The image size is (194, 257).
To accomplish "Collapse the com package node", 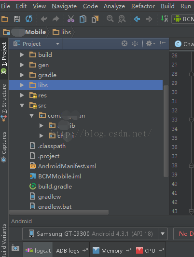I will [x=32, y=116].
